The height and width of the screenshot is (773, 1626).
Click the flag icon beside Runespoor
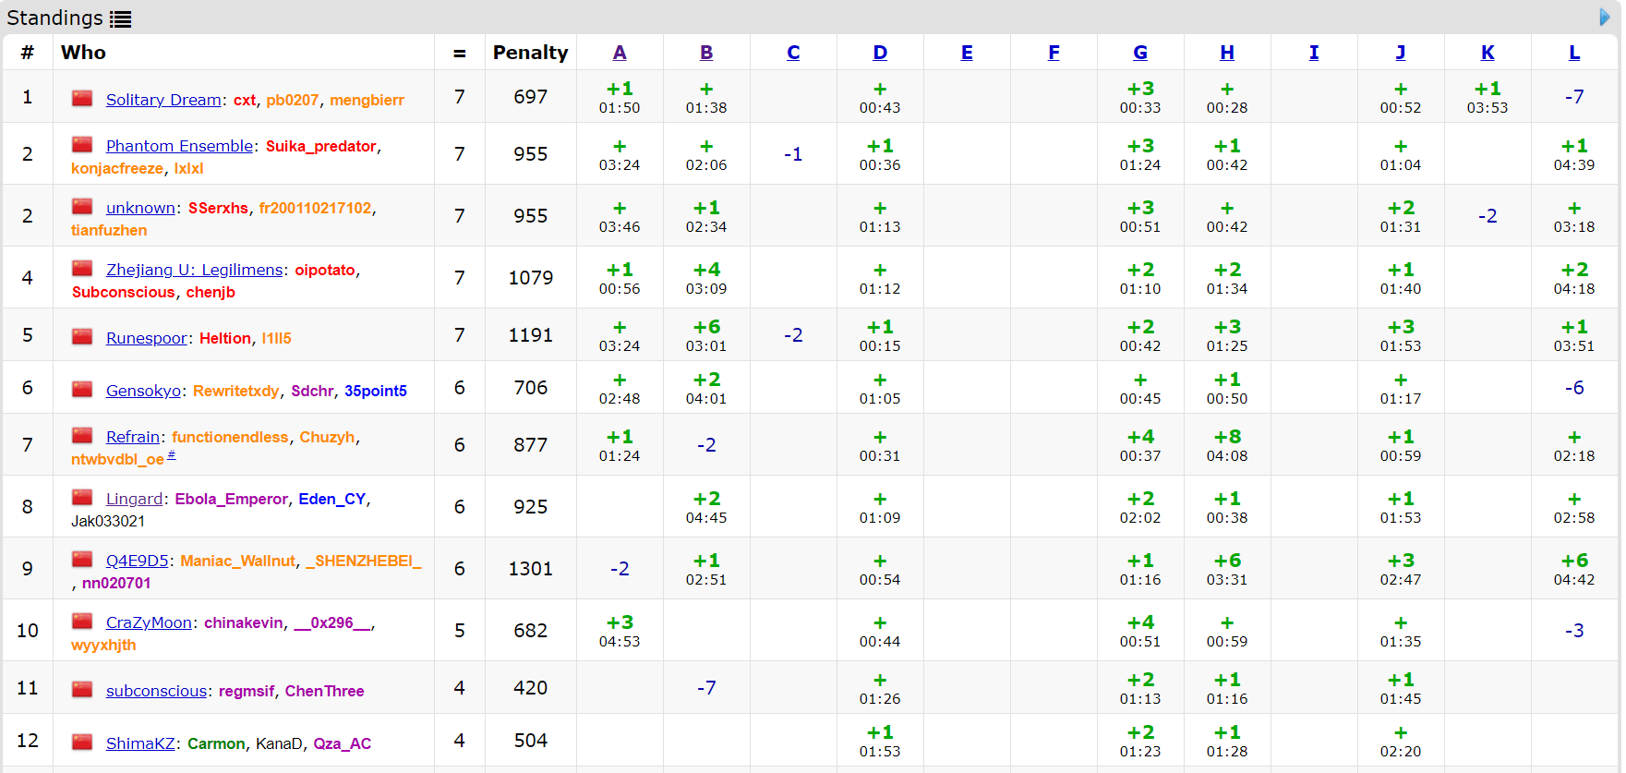click(83, 336)
